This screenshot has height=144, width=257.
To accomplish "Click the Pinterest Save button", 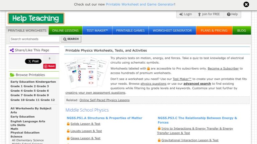I will (x=50, y=66).
